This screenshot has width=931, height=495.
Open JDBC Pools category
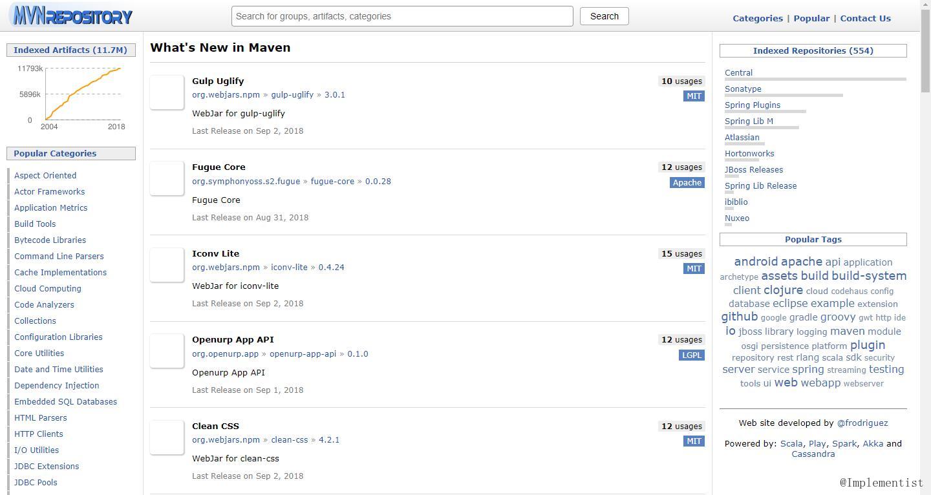pos(36,482)
